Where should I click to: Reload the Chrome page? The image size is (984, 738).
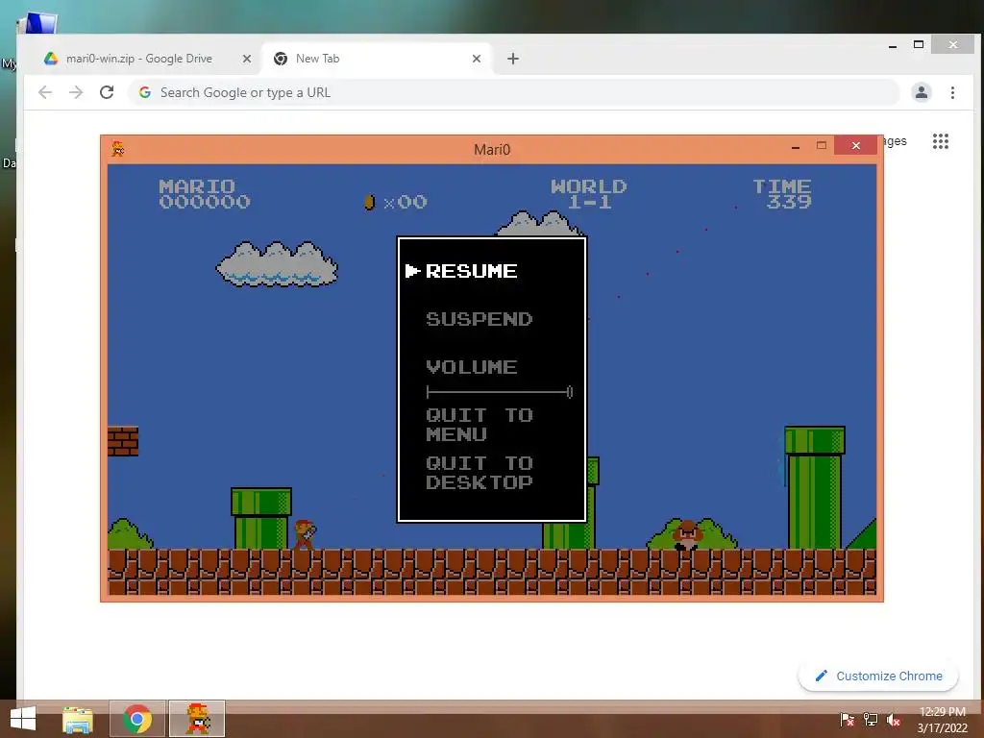(107, 93)
